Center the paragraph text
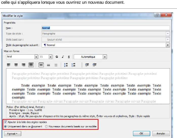Viewport: 177px width, 138px height. (x=16, y=65)
